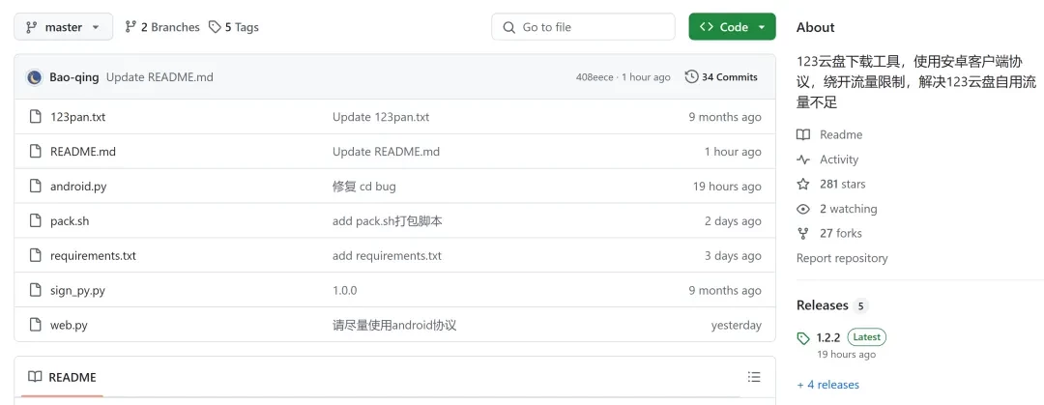Open the 123pan.txt file
This screenshot has width=1044, height=405.
point(77,117)
